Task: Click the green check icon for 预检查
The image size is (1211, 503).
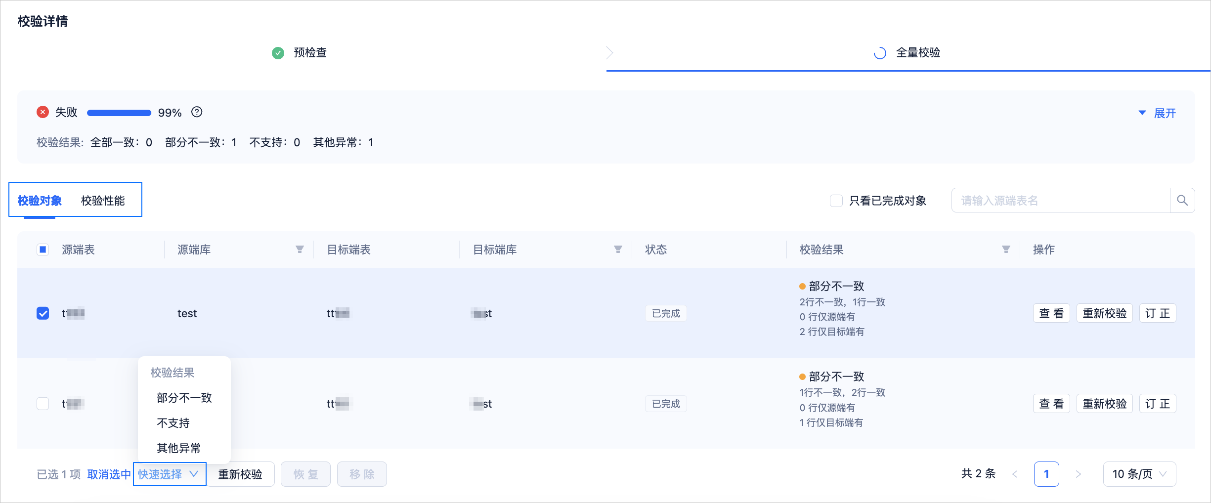Action: (x=278, y=53)
